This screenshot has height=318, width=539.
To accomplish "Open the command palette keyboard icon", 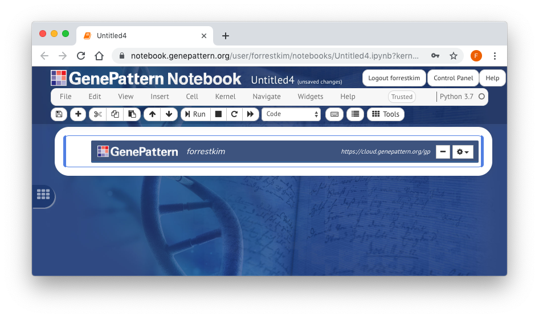I will [334, 114].
